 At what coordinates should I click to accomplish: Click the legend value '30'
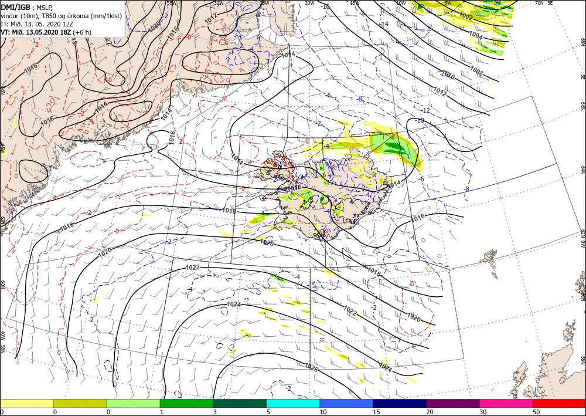tap(483, 412)
